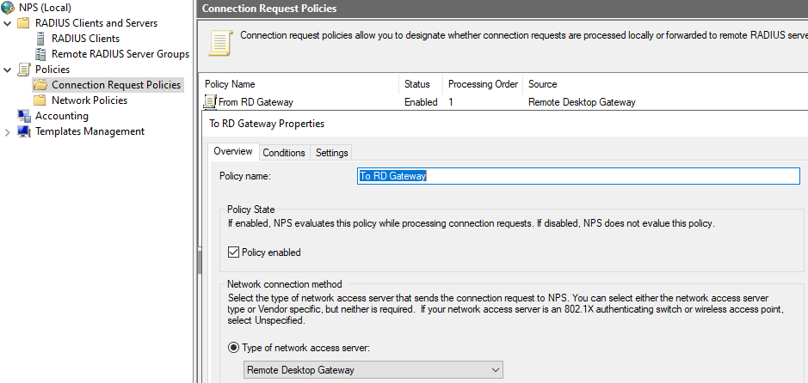This screenshot has height=383, width=808.
Task: Click the Network Policies folder icon
Action: [40, 100]
